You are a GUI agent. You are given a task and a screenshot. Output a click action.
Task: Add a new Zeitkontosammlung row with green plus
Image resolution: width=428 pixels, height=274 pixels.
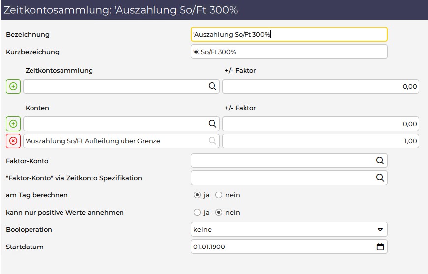pos(13,86)
